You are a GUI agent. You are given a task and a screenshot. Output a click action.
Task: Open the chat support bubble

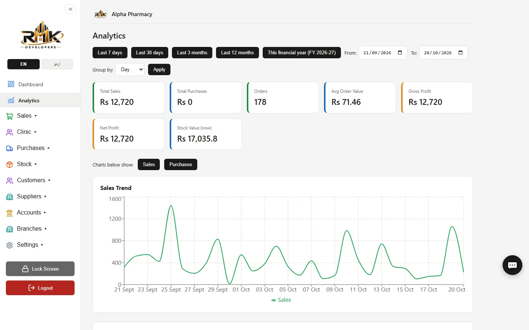click(512, 265)
